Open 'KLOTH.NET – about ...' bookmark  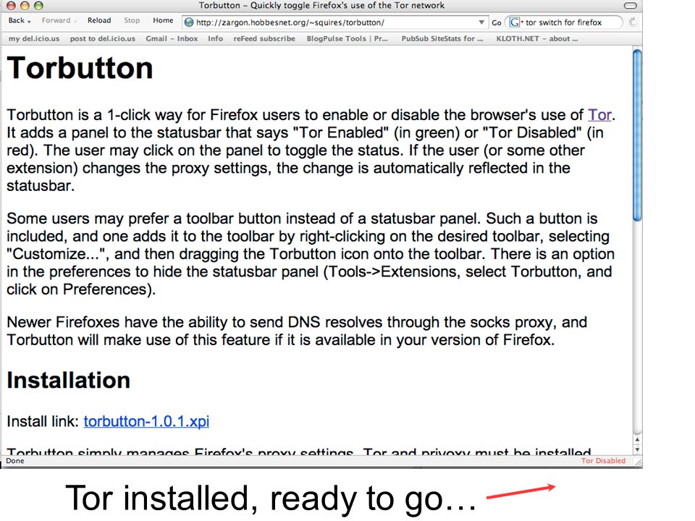pos(536,38)
